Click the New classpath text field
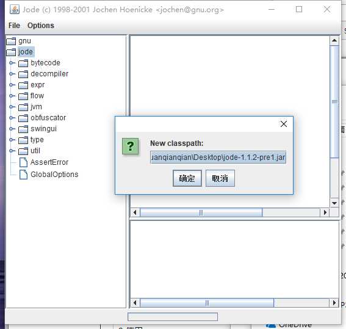This screenshot has height=329, width=346. click(218, 157)
